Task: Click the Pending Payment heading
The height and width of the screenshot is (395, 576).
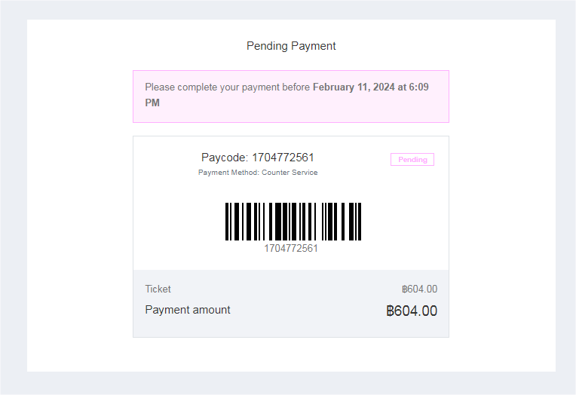Action: pos(291,46)
